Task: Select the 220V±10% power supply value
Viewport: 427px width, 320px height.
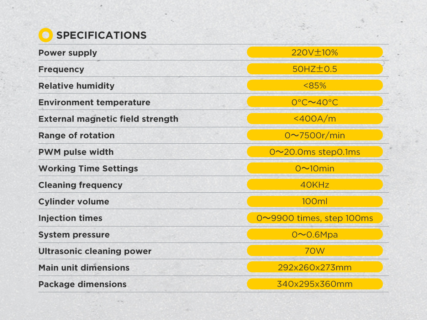Action: 315,53
